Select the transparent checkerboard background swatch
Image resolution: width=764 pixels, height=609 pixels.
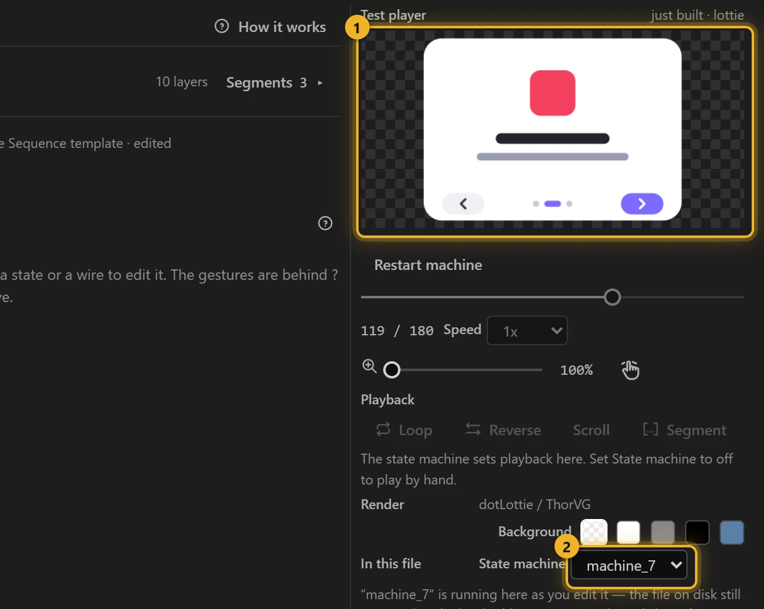[x=594, y=533]
